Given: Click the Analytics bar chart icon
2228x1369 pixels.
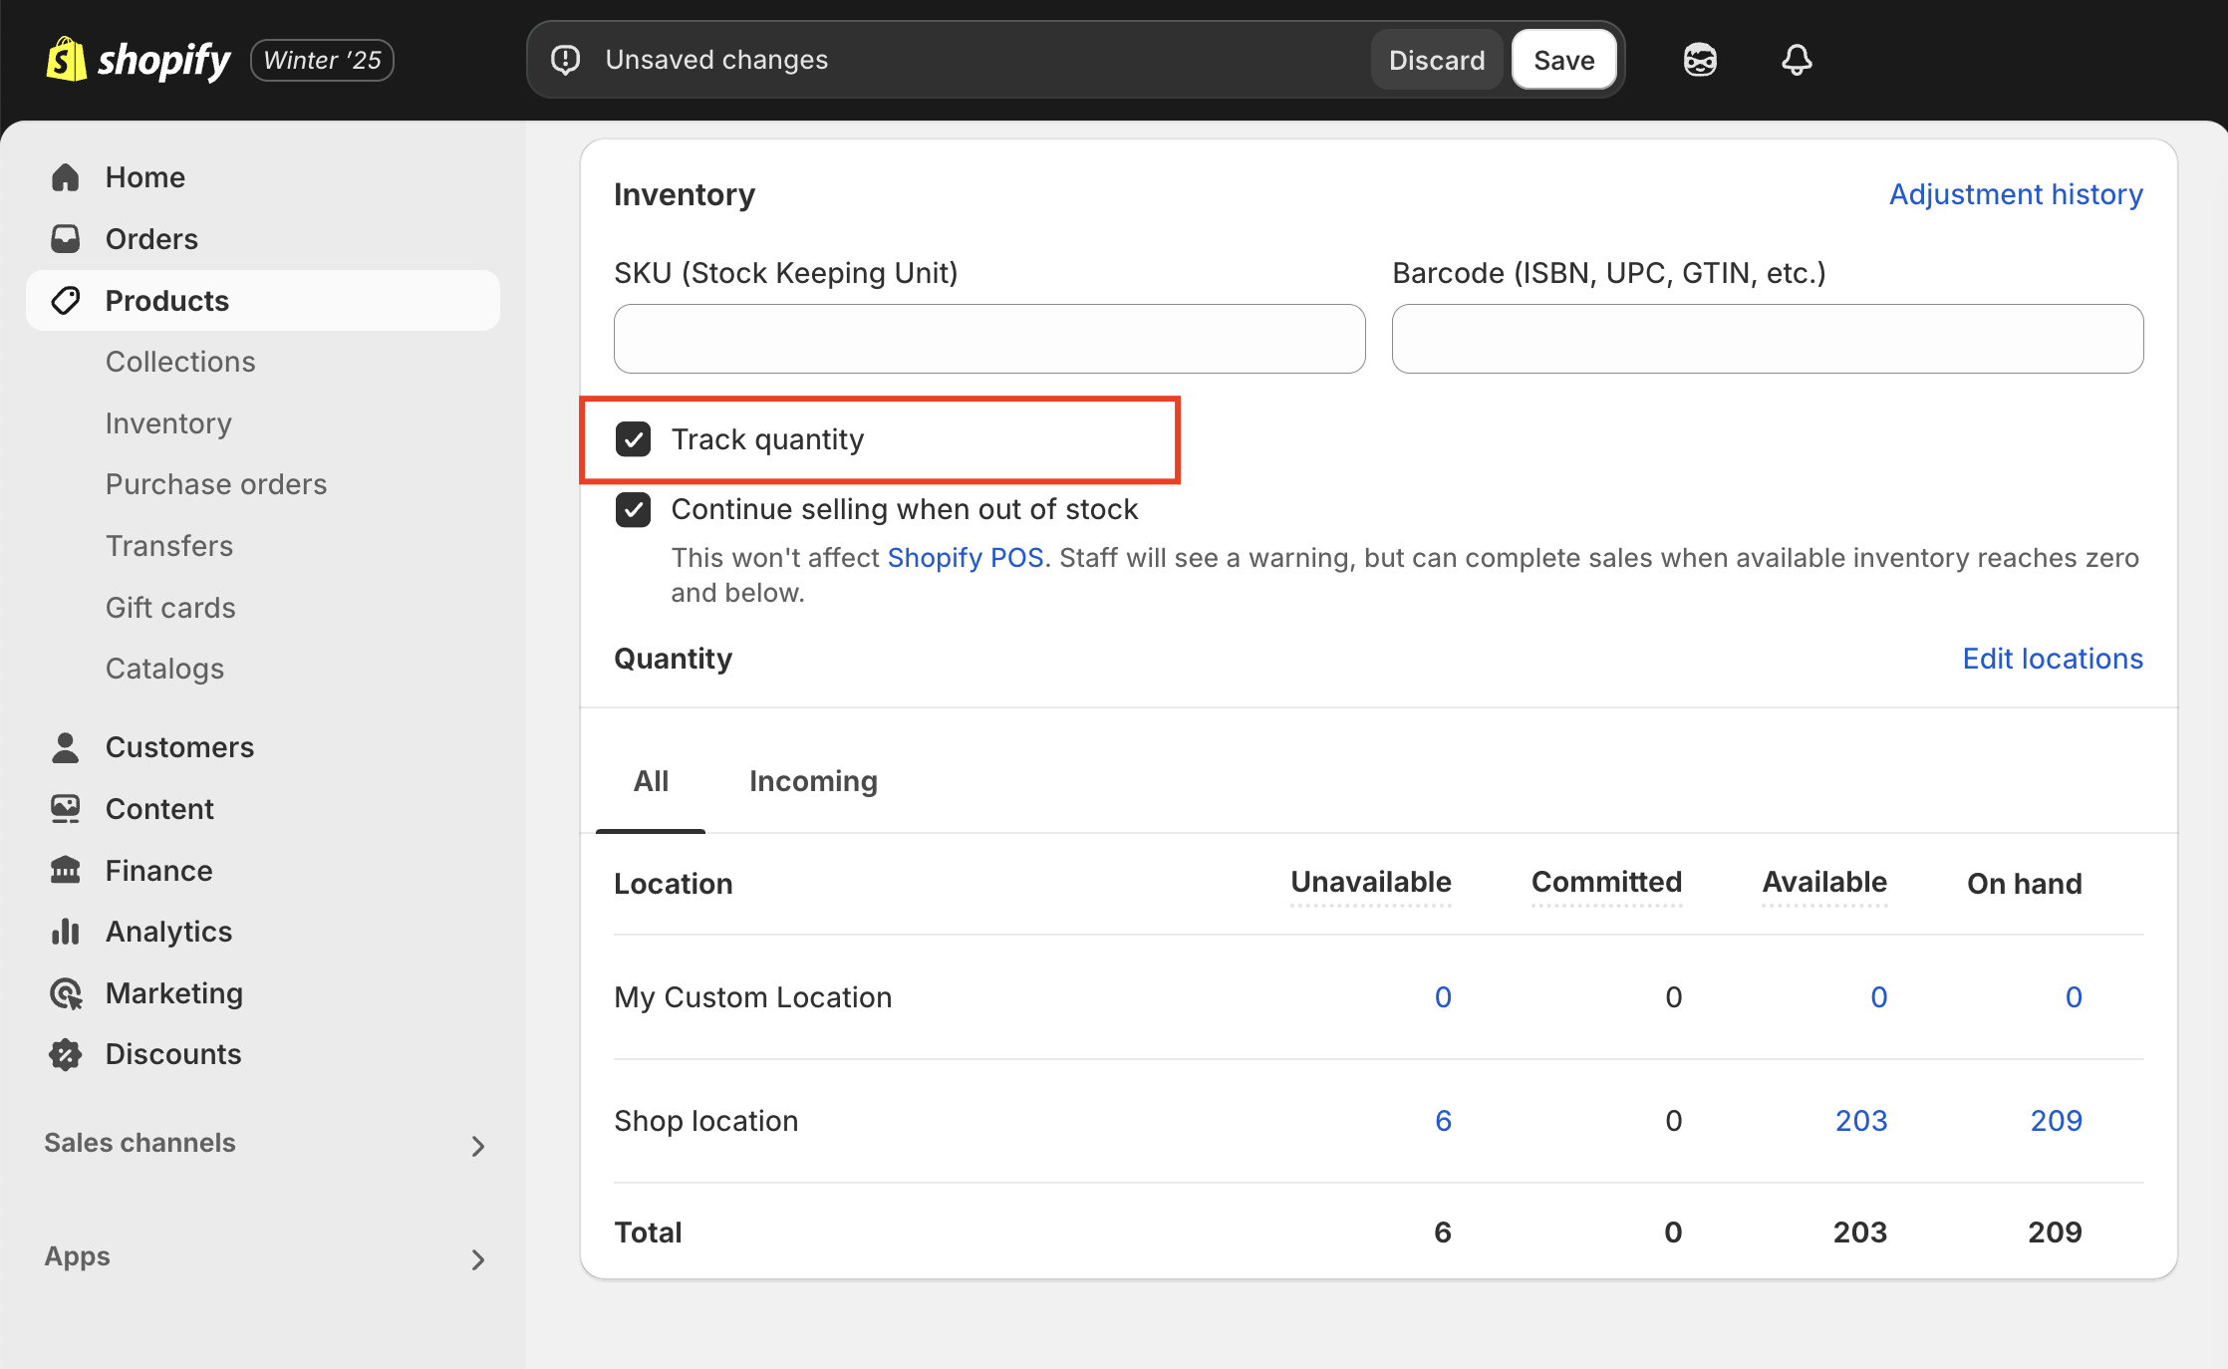Looking at the screenshot, I should 66,932.
